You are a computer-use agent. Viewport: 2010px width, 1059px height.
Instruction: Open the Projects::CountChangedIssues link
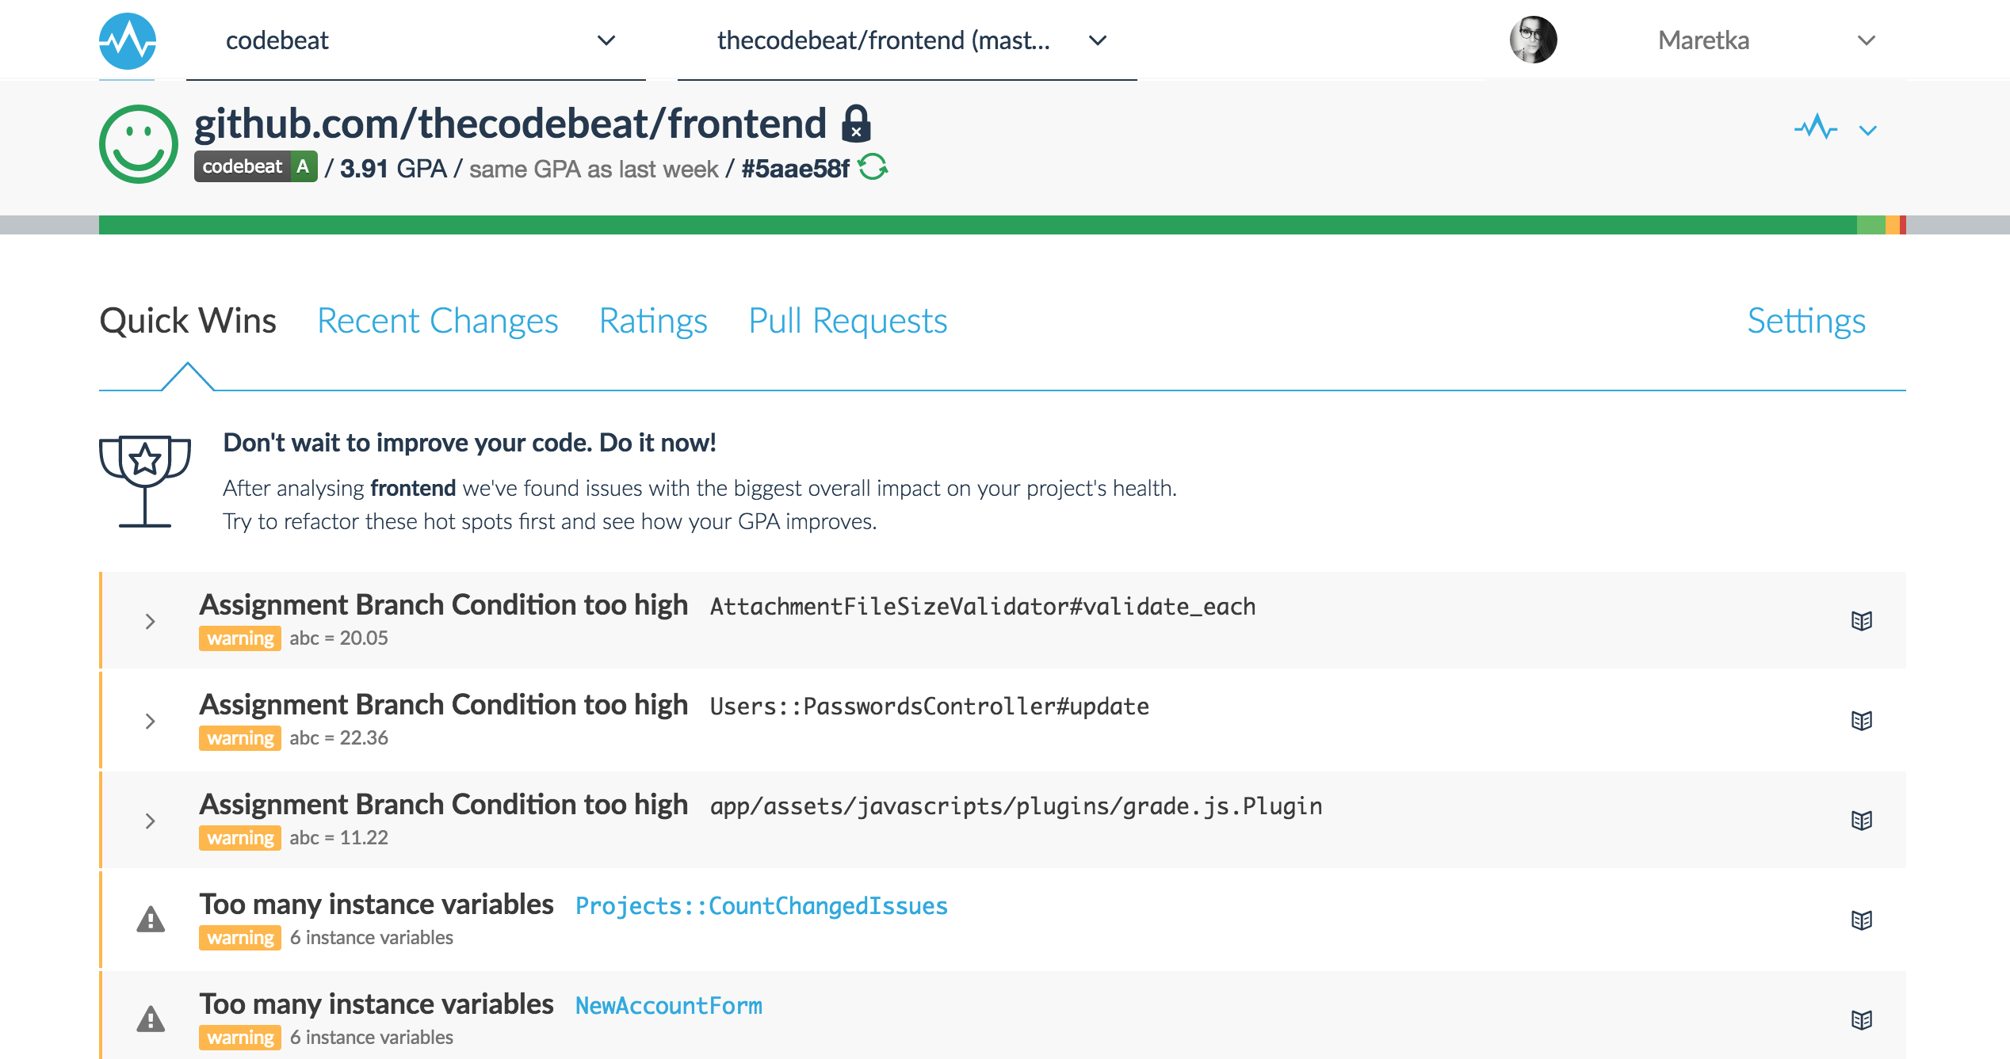[761, 905]
